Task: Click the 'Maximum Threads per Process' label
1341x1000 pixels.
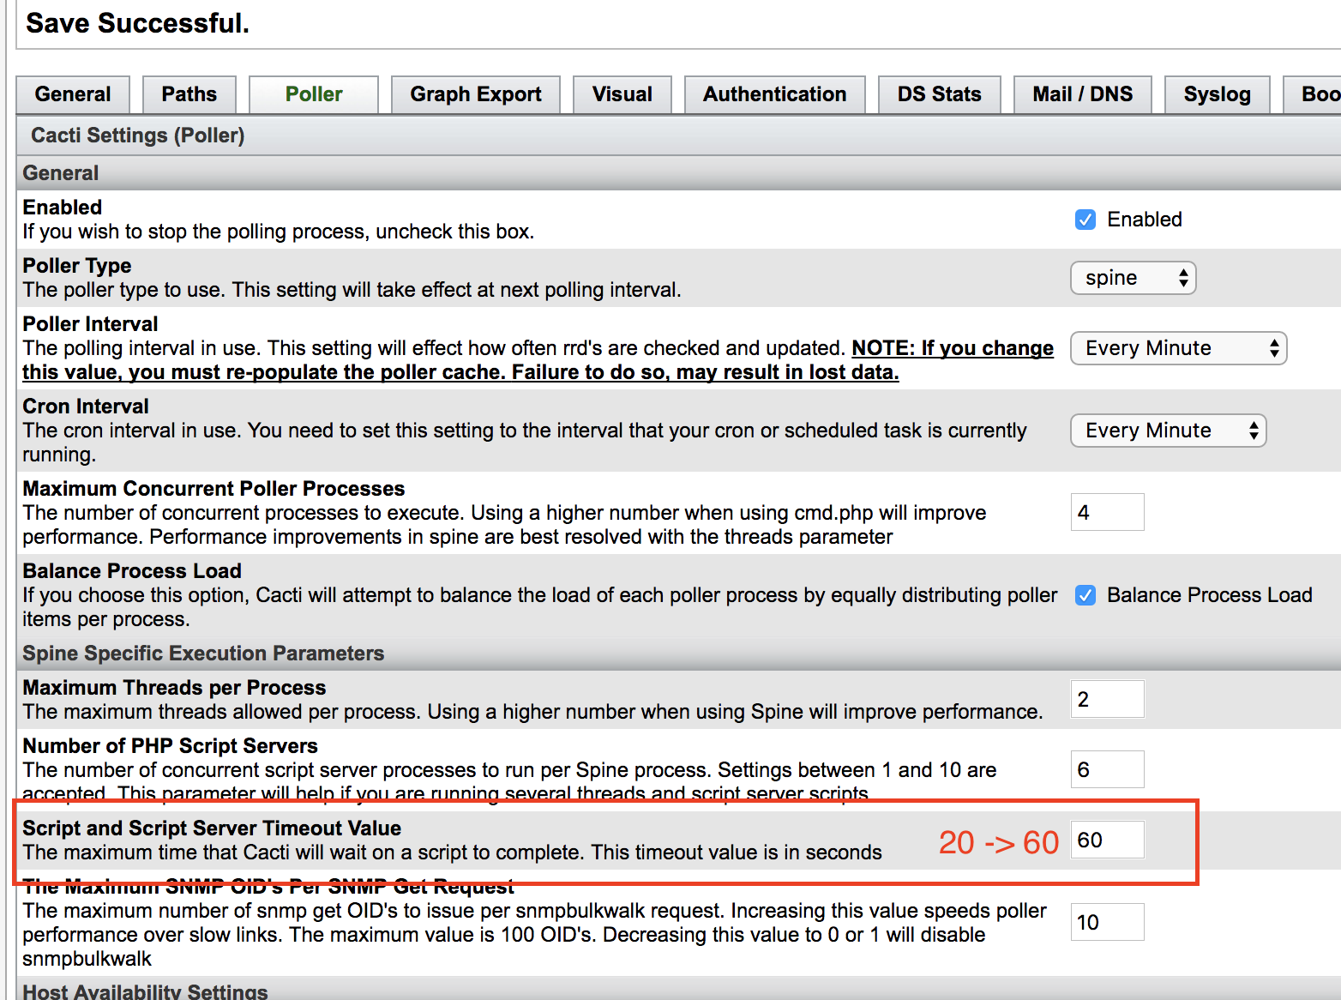Action: [174, 688]
